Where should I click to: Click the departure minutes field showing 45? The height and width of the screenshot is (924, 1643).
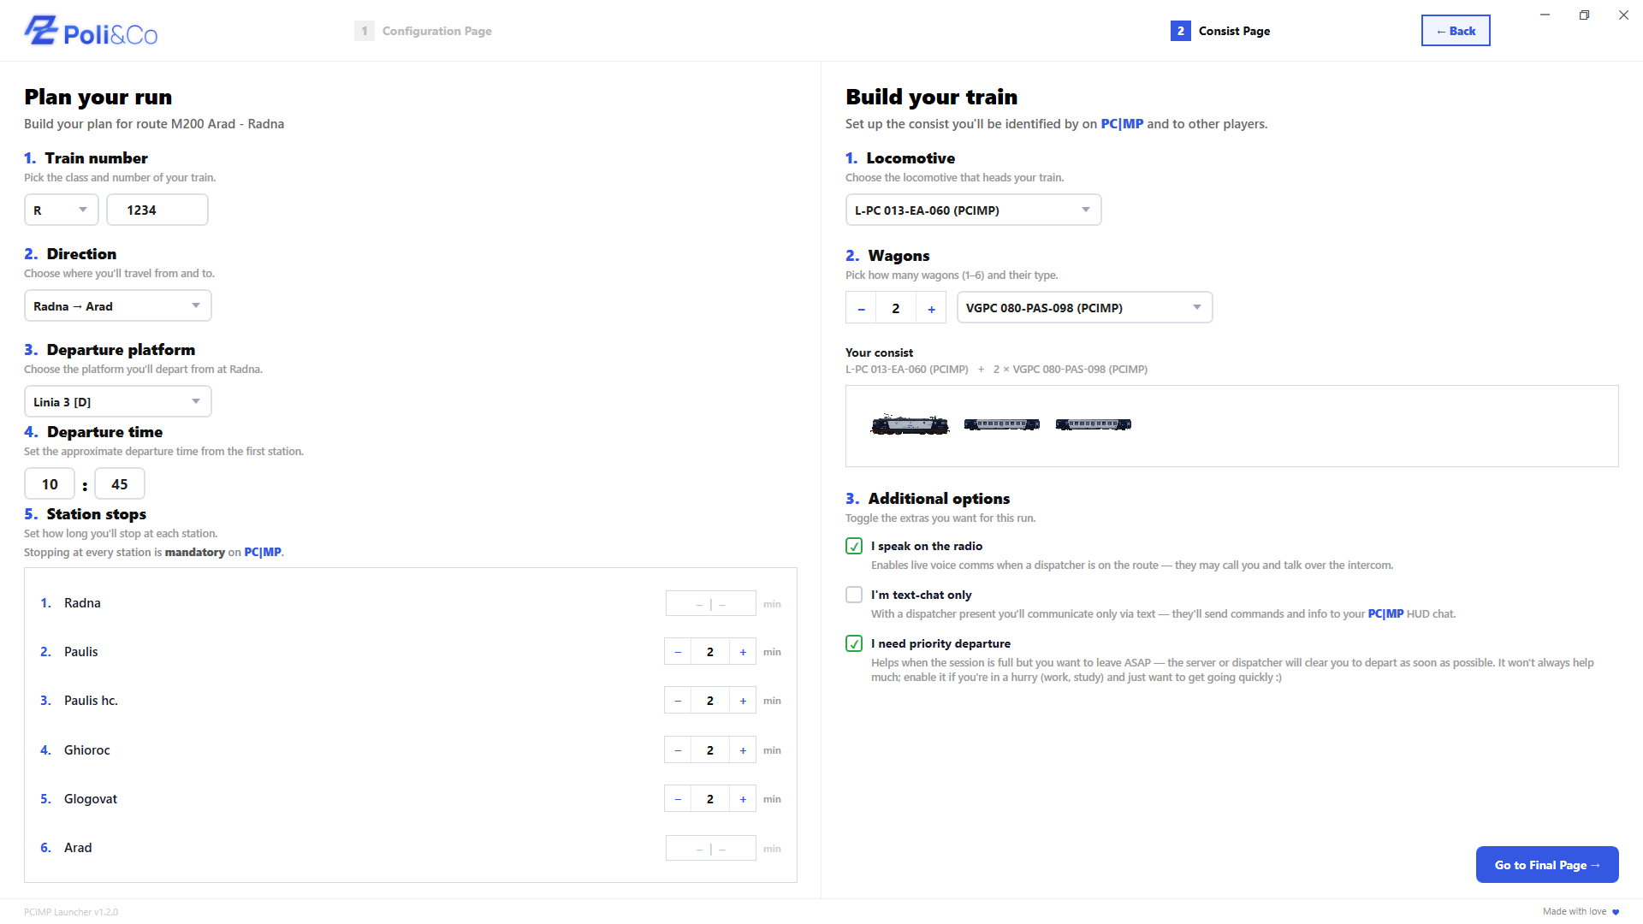click(x=120, y=484)
